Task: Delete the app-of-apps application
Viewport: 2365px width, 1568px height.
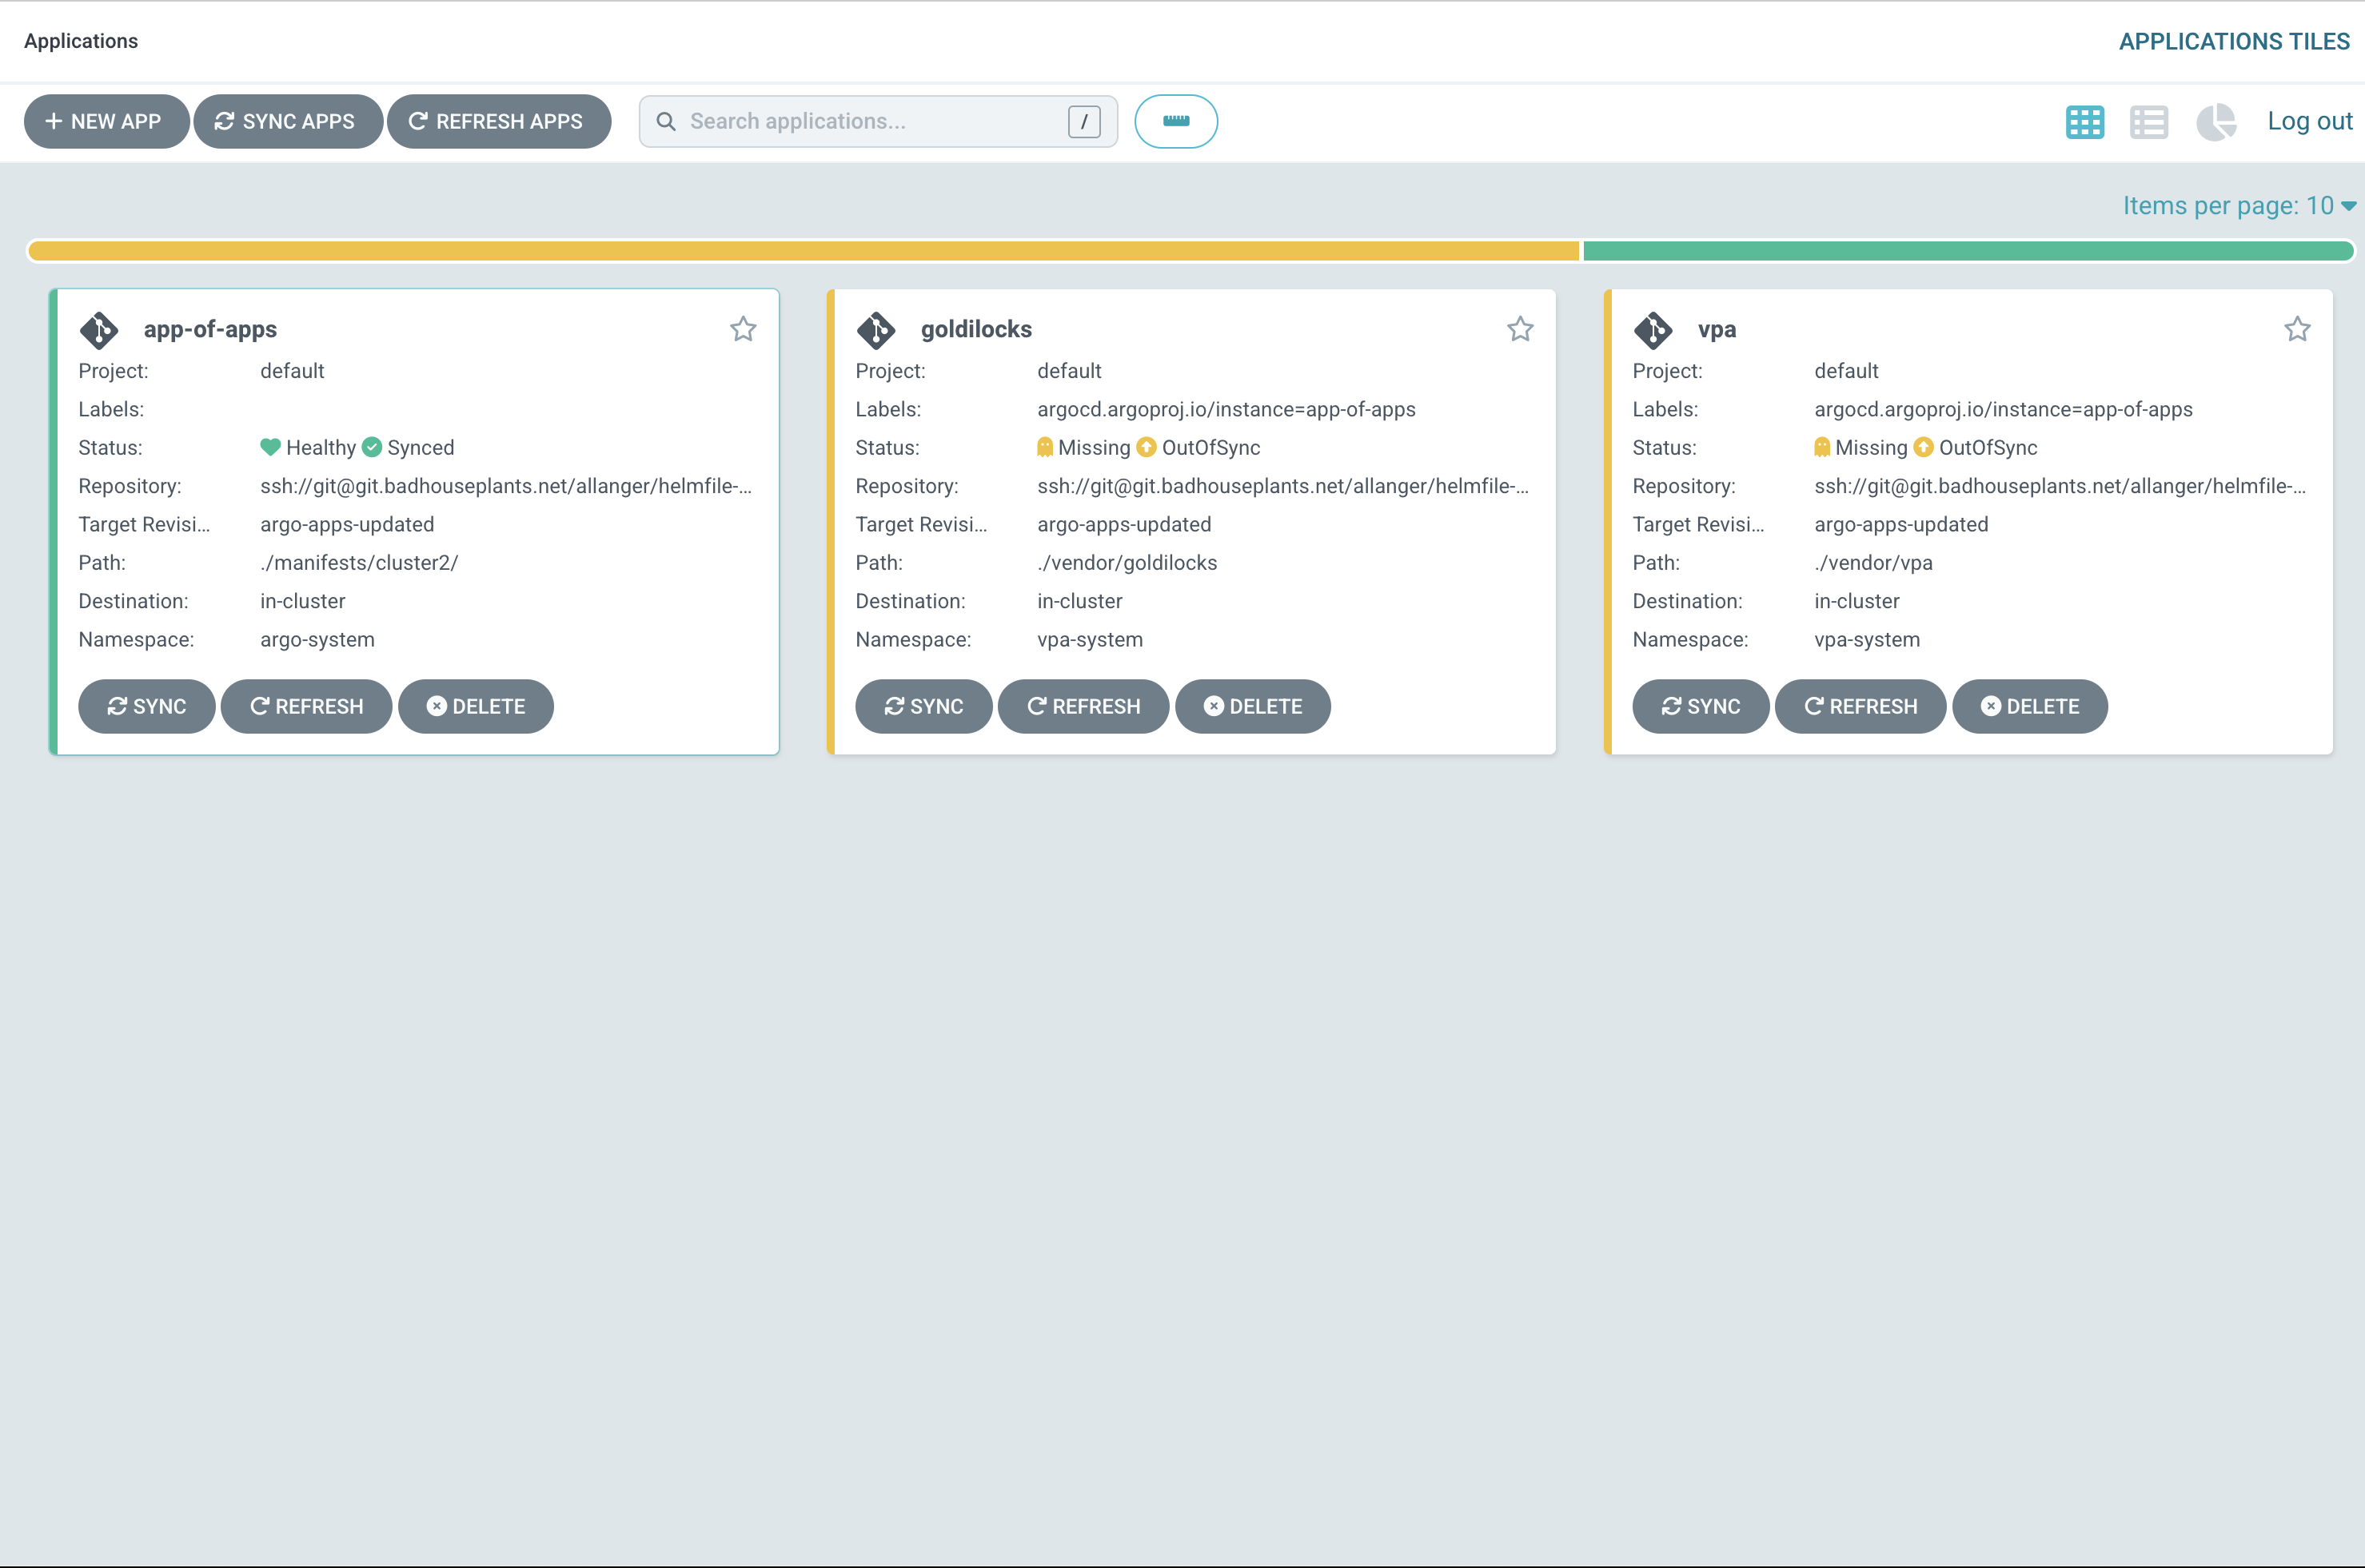Action: coord(477,707)
